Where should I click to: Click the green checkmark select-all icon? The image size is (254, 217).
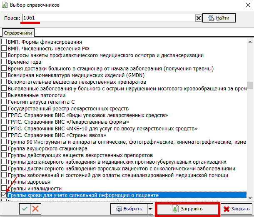click(24, 209)
